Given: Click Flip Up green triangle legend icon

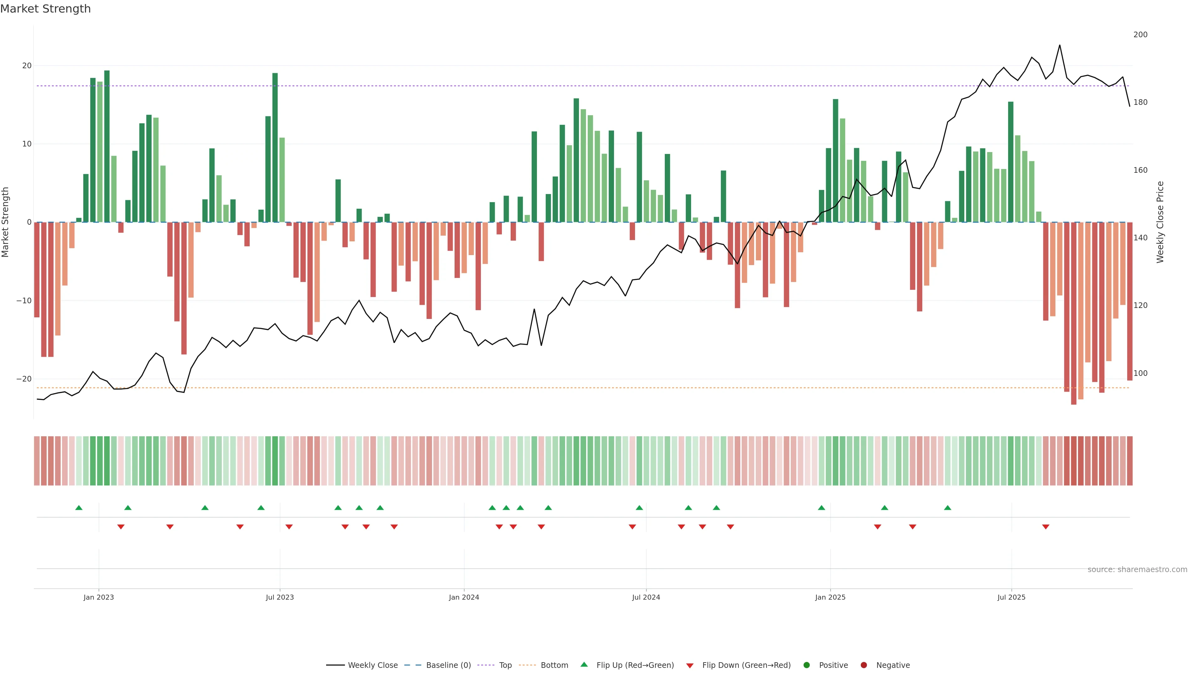Looking at the screenshot, I should tap(584, 664).
